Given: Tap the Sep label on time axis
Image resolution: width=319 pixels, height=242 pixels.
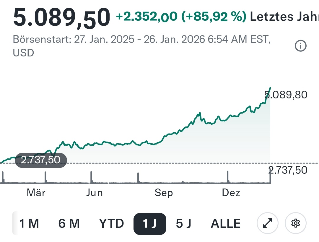Looking at the screenshot, I should tap(164, 193).
